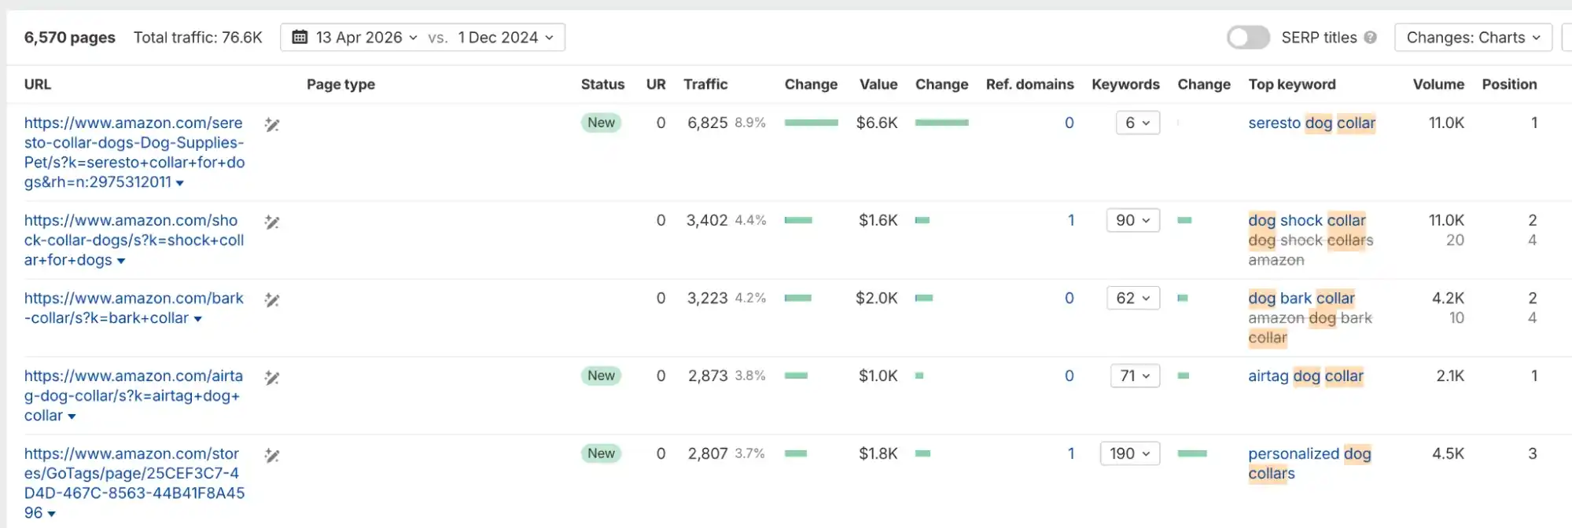The width and height of the screenshot is (1572, 528).
Task: Sort by the Value column header
Action: click(878, 84)
